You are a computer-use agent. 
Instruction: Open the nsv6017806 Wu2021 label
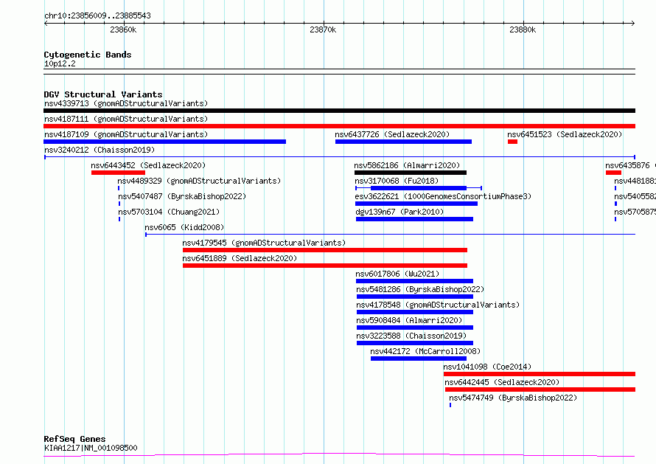click(x=397, y=274)
